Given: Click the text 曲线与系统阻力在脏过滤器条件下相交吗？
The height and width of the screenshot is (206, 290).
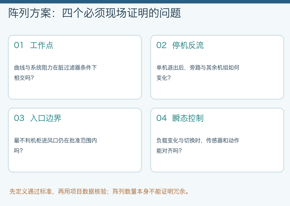Looking at the screenshot, I should pos(55,73).
